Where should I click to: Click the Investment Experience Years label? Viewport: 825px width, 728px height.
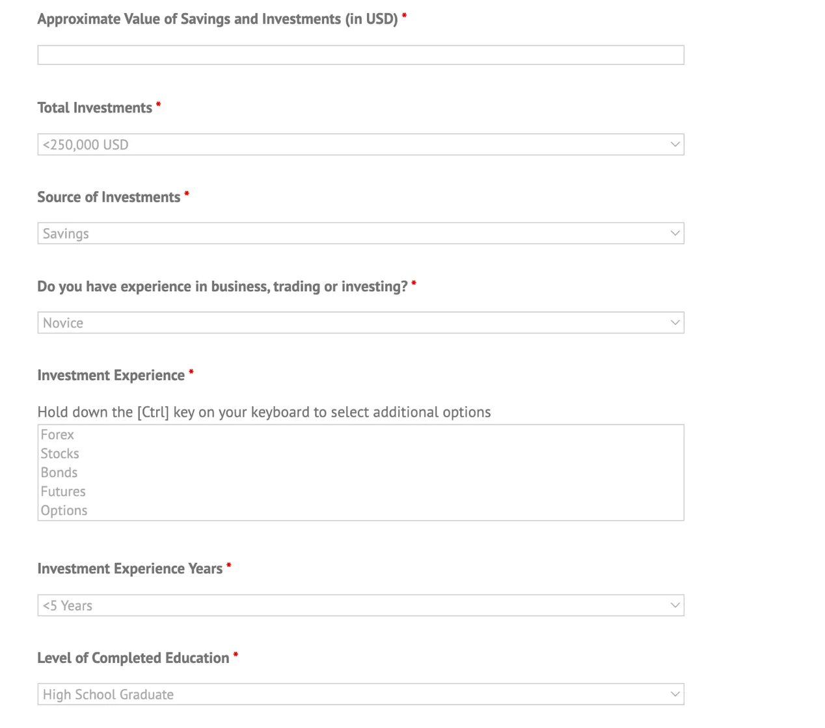coord(130,569)
